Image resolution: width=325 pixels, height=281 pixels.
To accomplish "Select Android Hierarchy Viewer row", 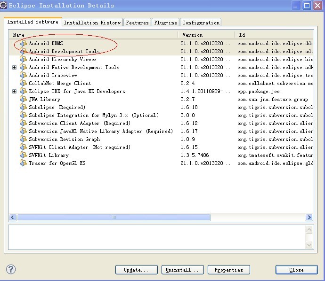I will click(161, 59).
